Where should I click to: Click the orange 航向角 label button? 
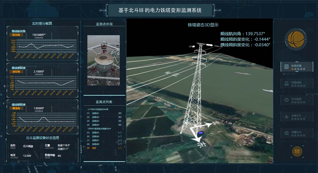click(x=16, y=35)
